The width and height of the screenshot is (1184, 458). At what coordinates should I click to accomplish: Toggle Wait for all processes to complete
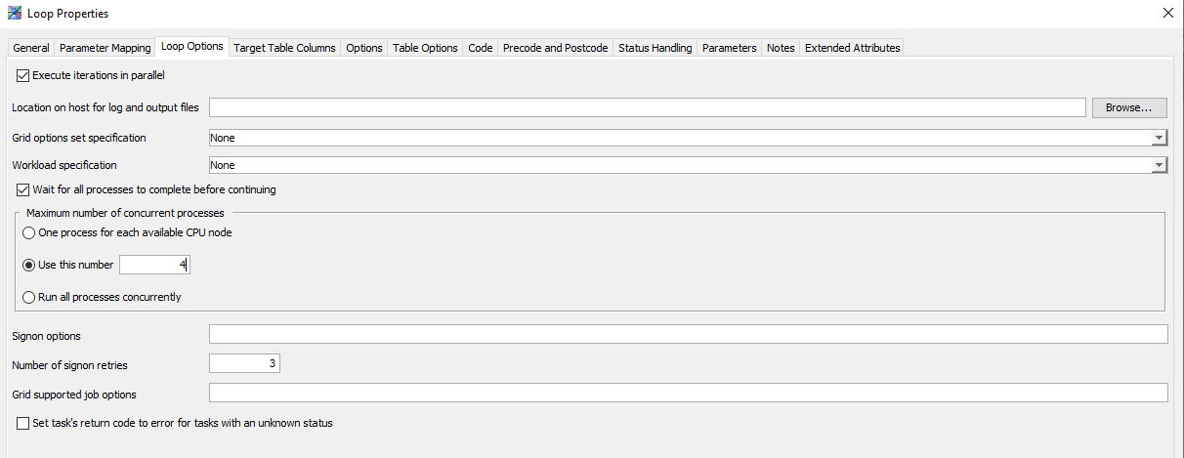coord(23,189)
